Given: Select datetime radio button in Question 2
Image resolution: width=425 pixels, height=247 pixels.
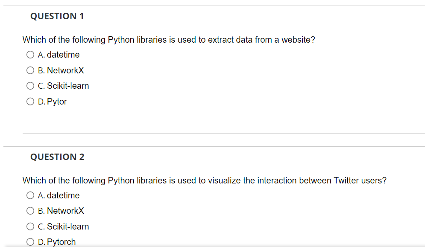Looking at the screenshot, I should (30, 195).
